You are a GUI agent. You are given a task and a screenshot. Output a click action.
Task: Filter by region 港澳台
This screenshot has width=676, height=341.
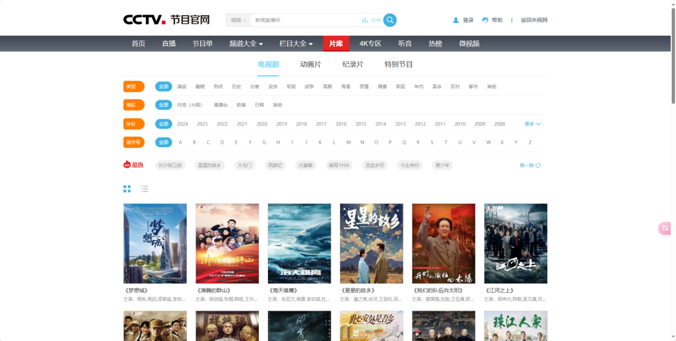pos(220,105)
